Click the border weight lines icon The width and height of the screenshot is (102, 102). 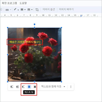[x=22, y=9]
